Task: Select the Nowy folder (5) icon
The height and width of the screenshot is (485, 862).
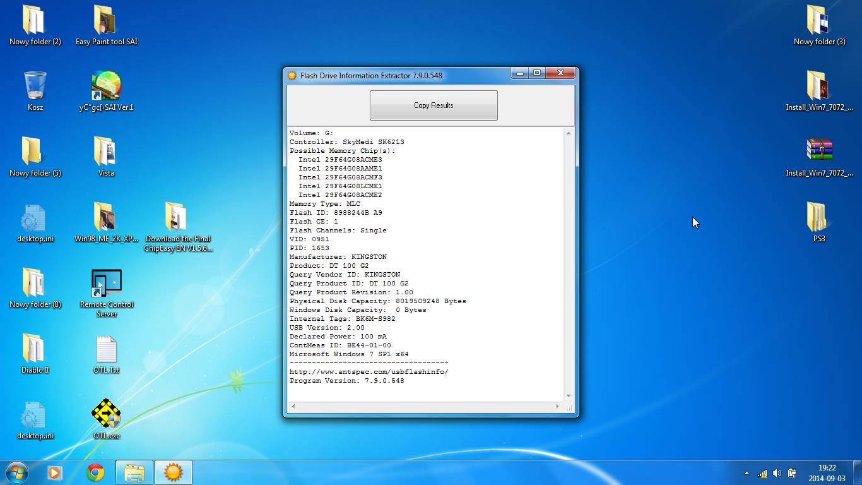Action: pyautogui.click(x=35, y=157)
